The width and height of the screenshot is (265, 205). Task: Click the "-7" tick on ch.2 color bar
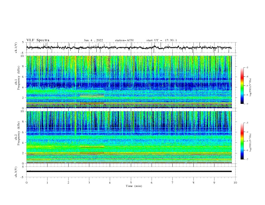247,159
